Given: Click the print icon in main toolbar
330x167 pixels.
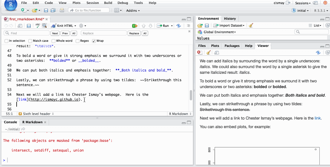Looking at the screenshot, I should click(x=62, y=10).
